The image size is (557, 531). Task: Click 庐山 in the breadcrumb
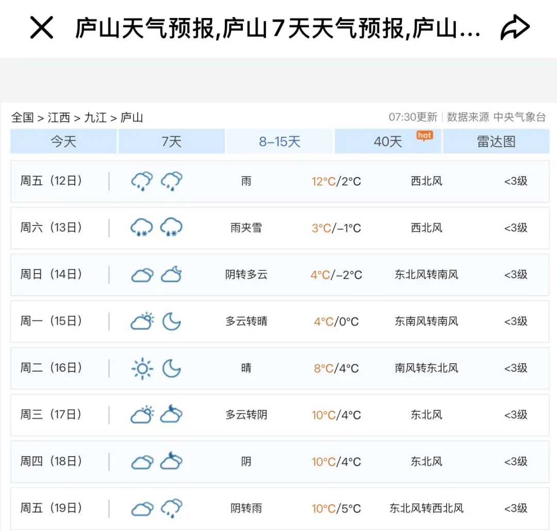coord(132,118)
